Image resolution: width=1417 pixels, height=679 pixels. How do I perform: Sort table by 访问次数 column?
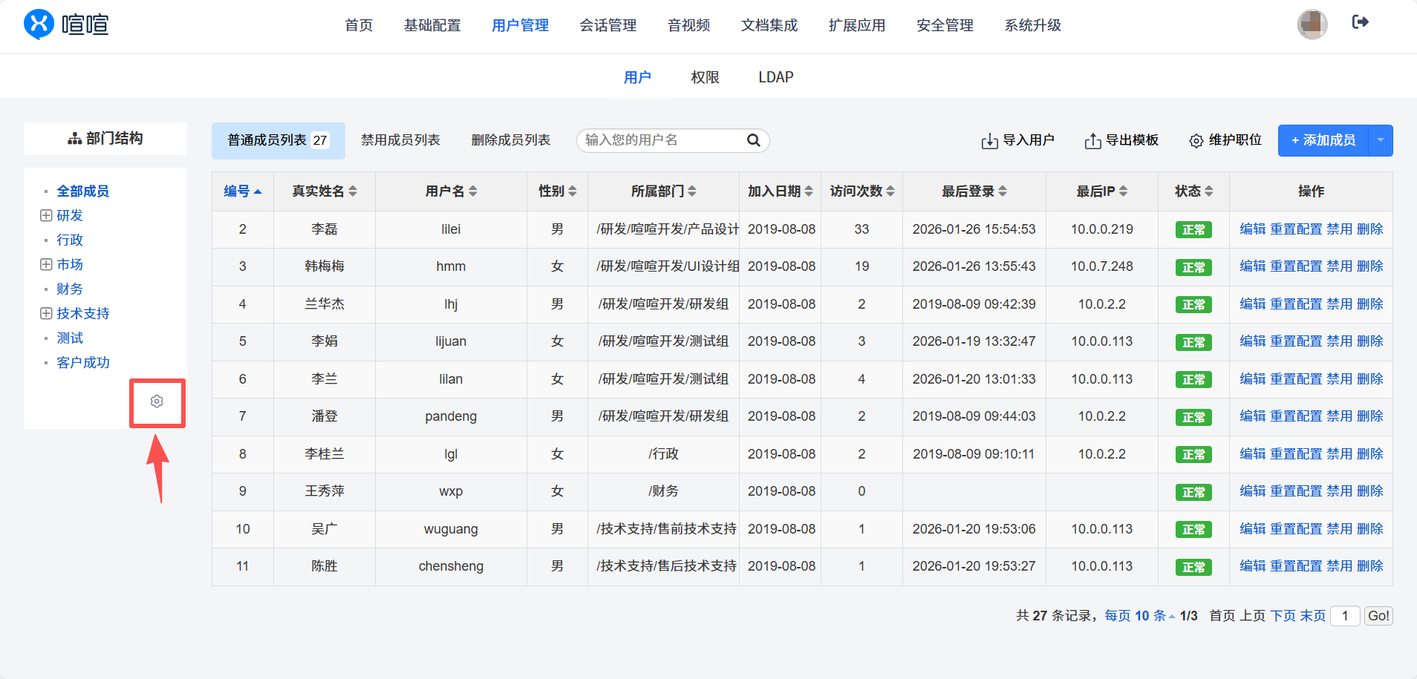click(x=861, y=191)
